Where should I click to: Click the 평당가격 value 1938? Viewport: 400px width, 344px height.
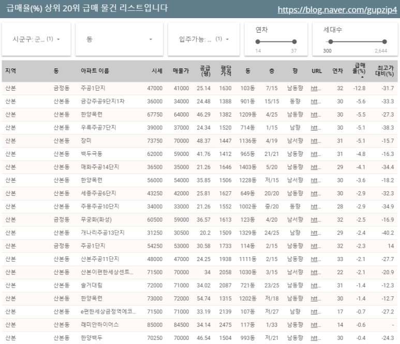(x=225, y=259)
